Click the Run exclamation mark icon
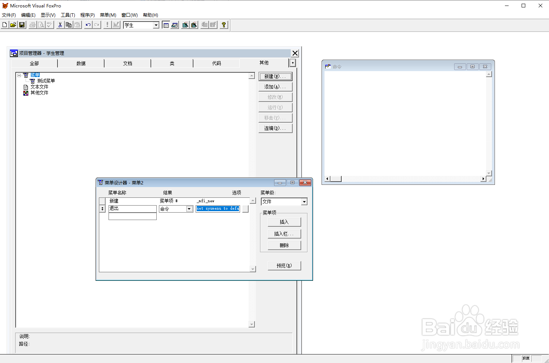This screenshot has width=549, height=363. tap(107, 25)
